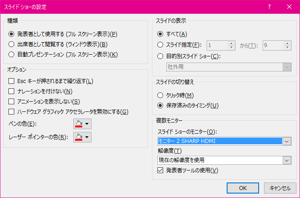Click the help question mark icon

269,7
